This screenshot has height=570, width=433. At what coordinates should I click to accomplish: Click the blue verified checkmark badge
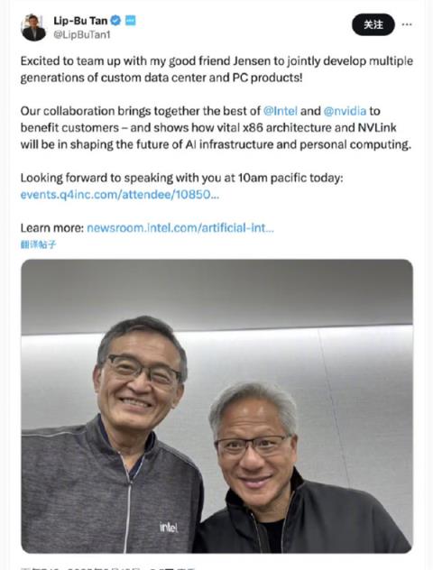tap(115, 21)
